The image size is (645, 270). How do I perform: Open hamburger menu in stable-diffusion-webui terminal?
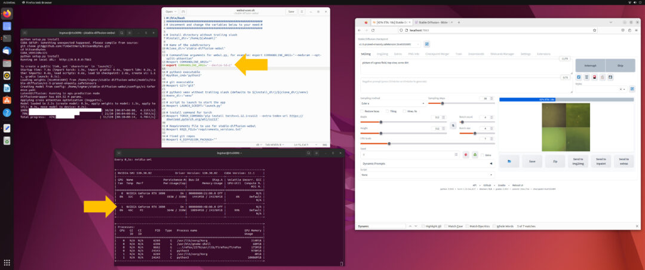click(x=130, y=32)
